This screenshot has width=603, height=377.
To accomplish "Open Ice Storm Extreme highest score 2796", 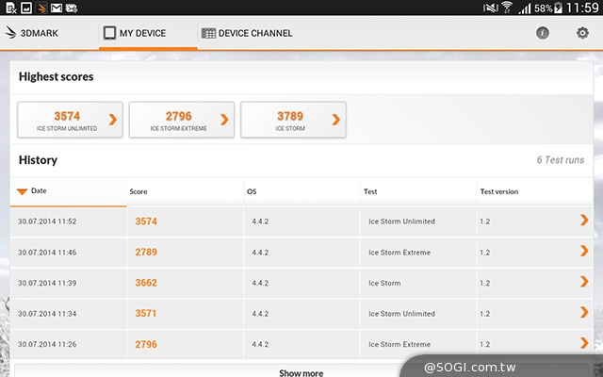I will coord(181,120).
